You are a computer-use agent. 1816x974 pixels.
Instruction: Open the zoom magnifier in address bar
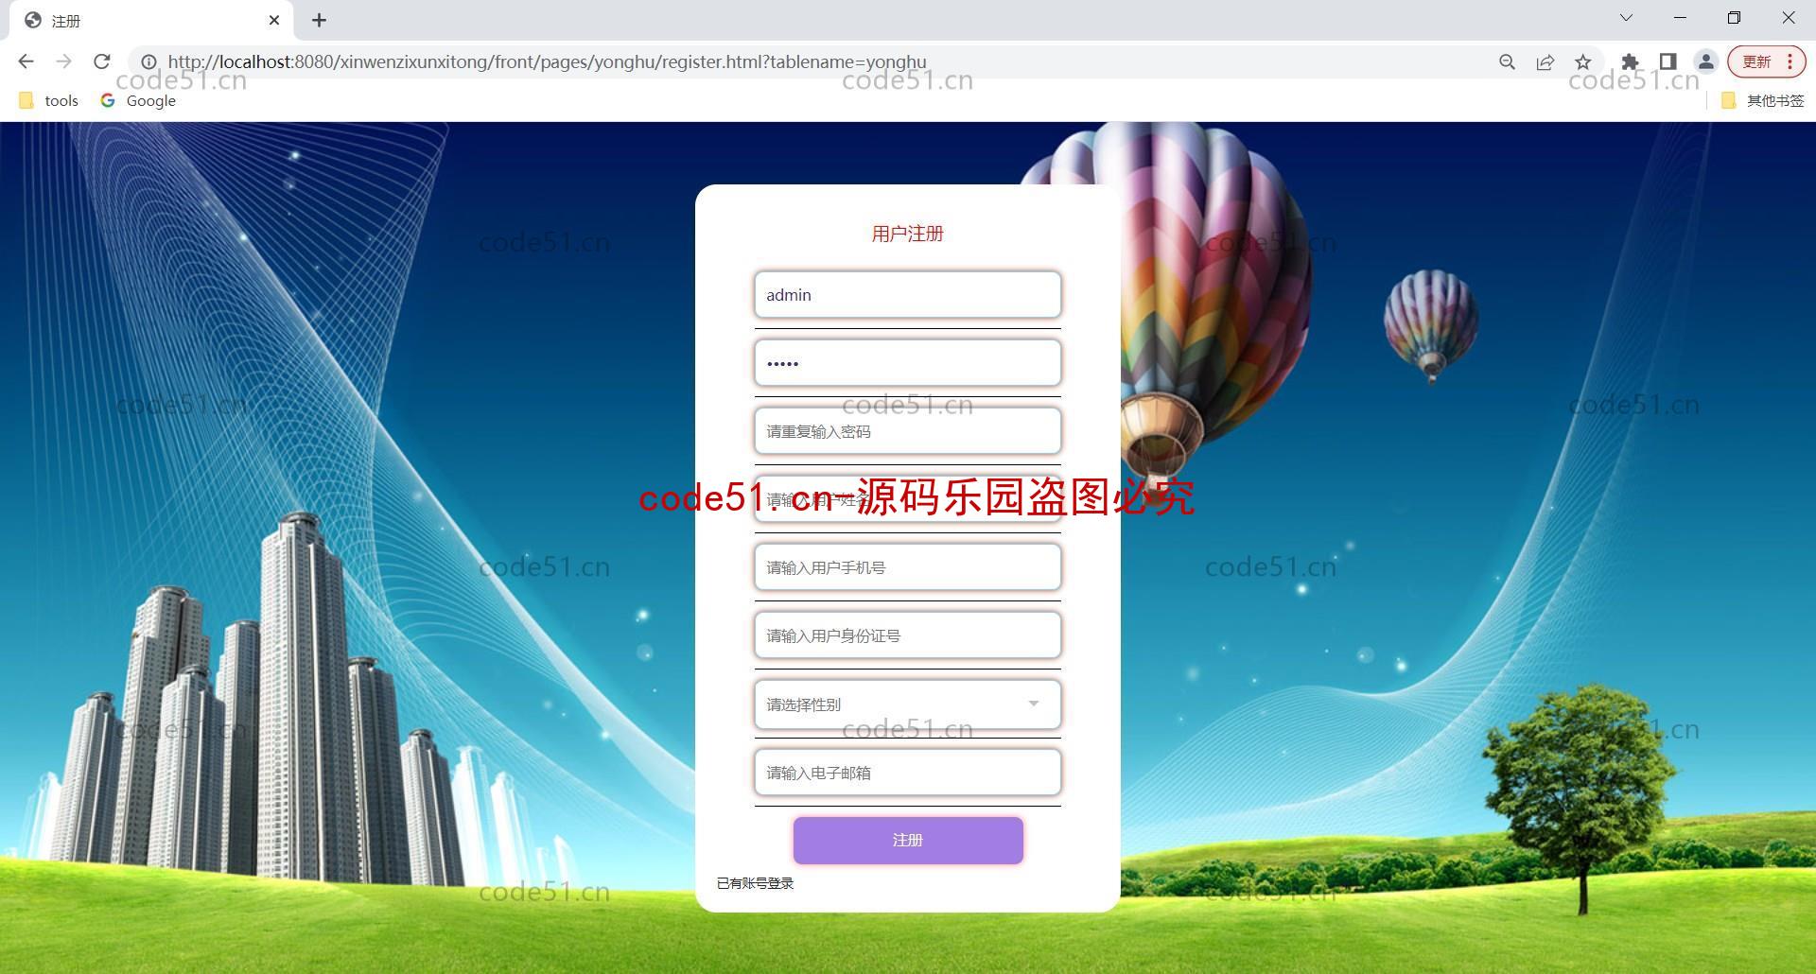point(1507,61)
